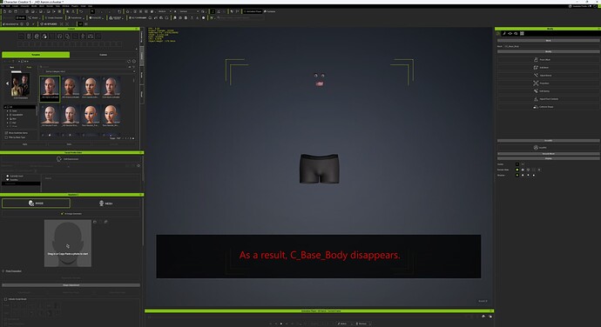The height and width of the screenshot is (327, 601).
Task: Click the circular settings icon beside refresh
Action: point(134,61)
